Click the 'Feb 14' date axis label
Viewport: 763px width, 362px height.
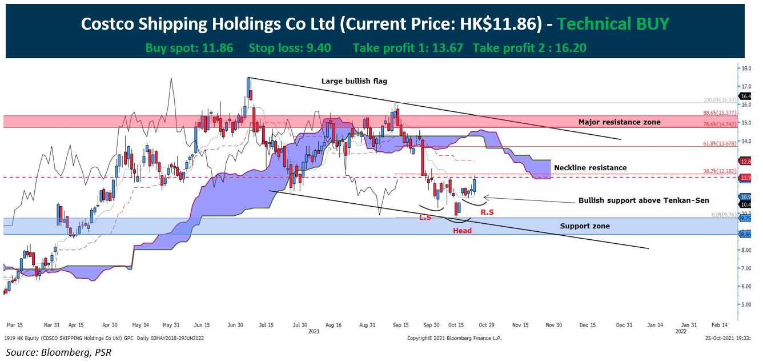(x=718, y=324)
